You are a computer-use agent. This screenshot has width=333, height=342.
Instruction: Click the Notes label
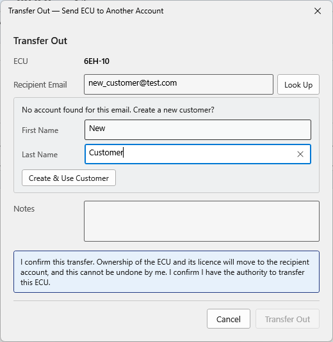click(24, 209)
